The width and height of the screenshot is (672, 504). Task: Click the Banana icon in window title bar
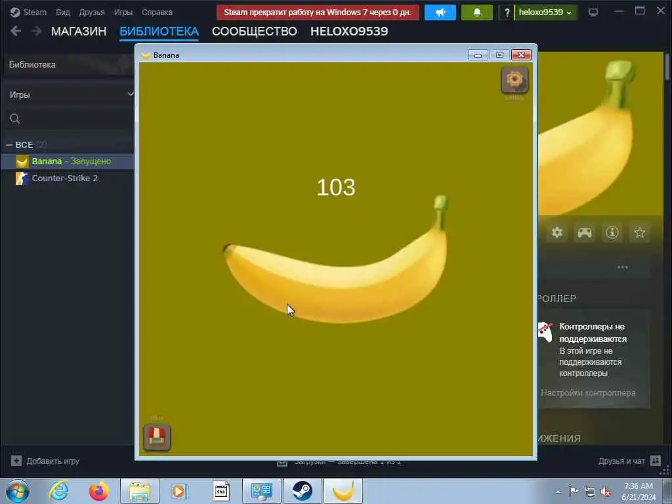[145, 55]
